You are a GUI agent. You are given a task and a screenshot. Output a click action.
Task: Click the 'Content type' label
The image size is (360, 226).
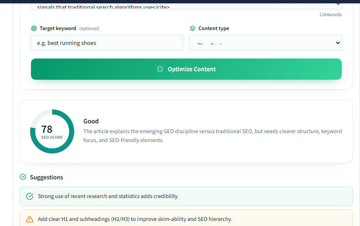[214, 28]
